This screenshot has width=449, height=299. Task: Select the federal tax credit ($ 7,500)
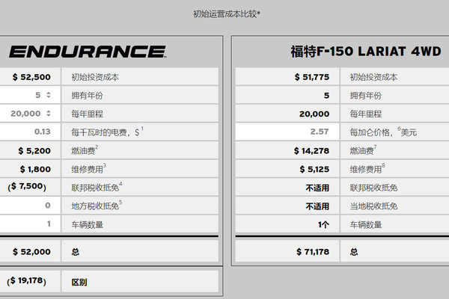pos(27,187)
